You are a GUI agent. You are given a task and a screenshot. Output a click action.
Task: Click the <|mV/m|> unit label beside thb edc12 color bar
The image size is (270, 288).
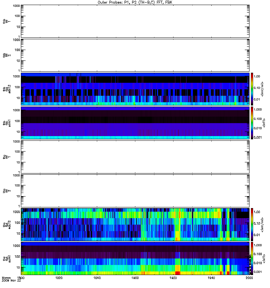[x=262, y=89]
